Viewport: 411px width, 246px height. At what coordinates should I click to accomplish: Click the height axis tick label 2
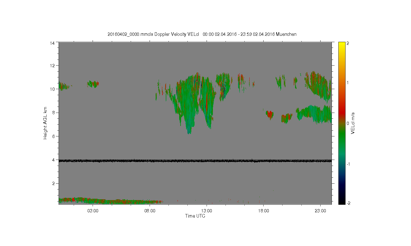(x=53, y=183)
